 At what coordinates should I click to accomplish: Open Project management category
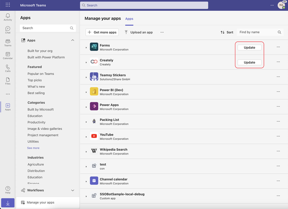[43, 135]
